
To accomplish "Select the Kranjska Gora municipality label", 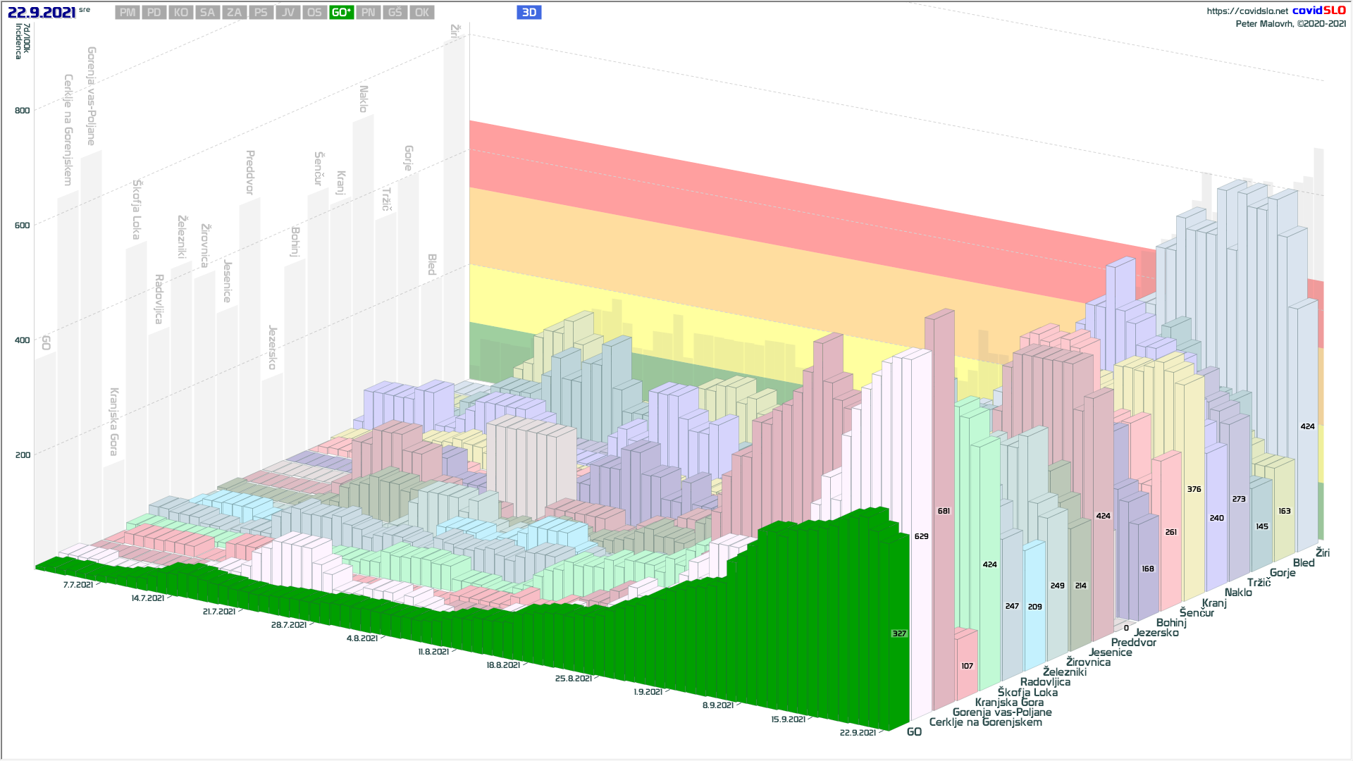I will tap(1009, 703).
